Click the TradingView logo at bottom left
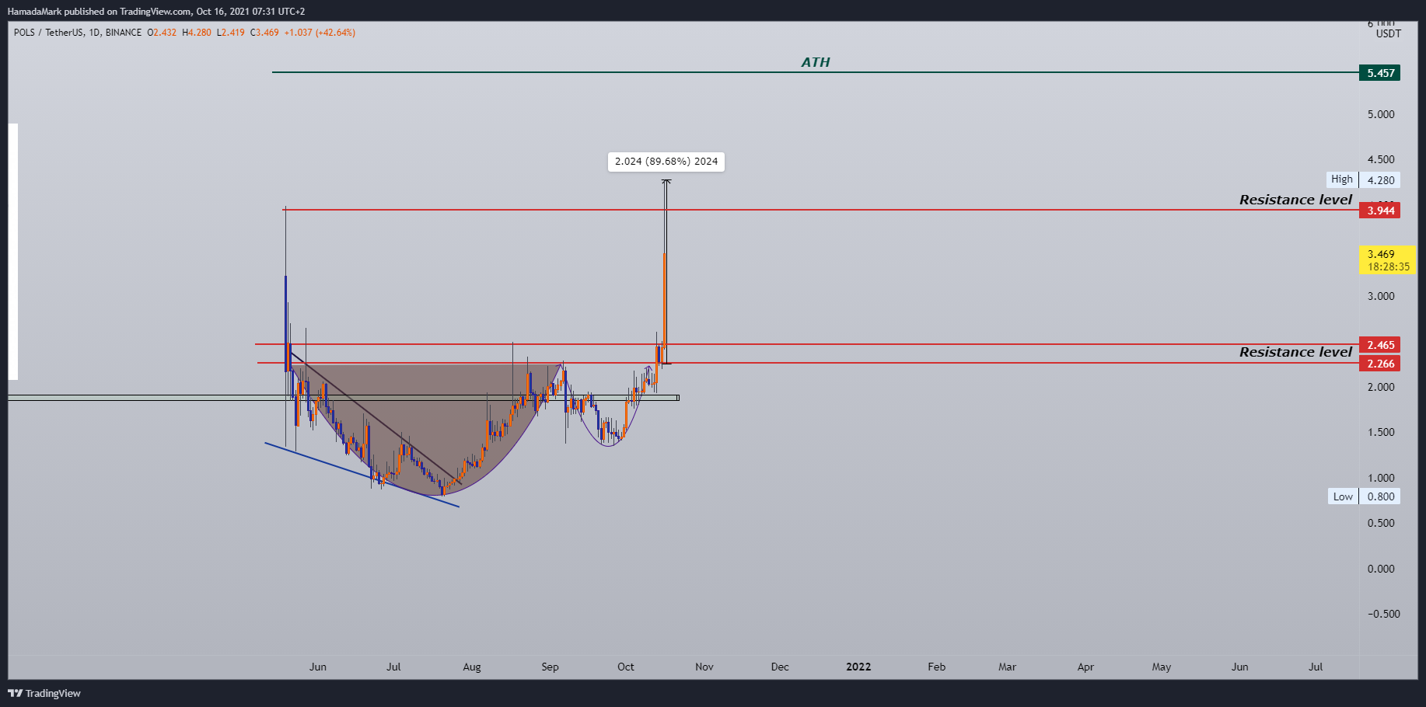1426x707 pixels. pos(44,693)
